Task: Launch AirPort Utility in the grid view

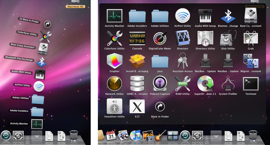Action: pos(183,16)
